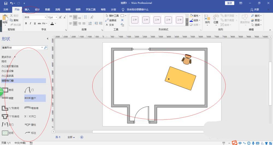Select the Curved wall (弯曲墙) shape

tap(31, 108)
